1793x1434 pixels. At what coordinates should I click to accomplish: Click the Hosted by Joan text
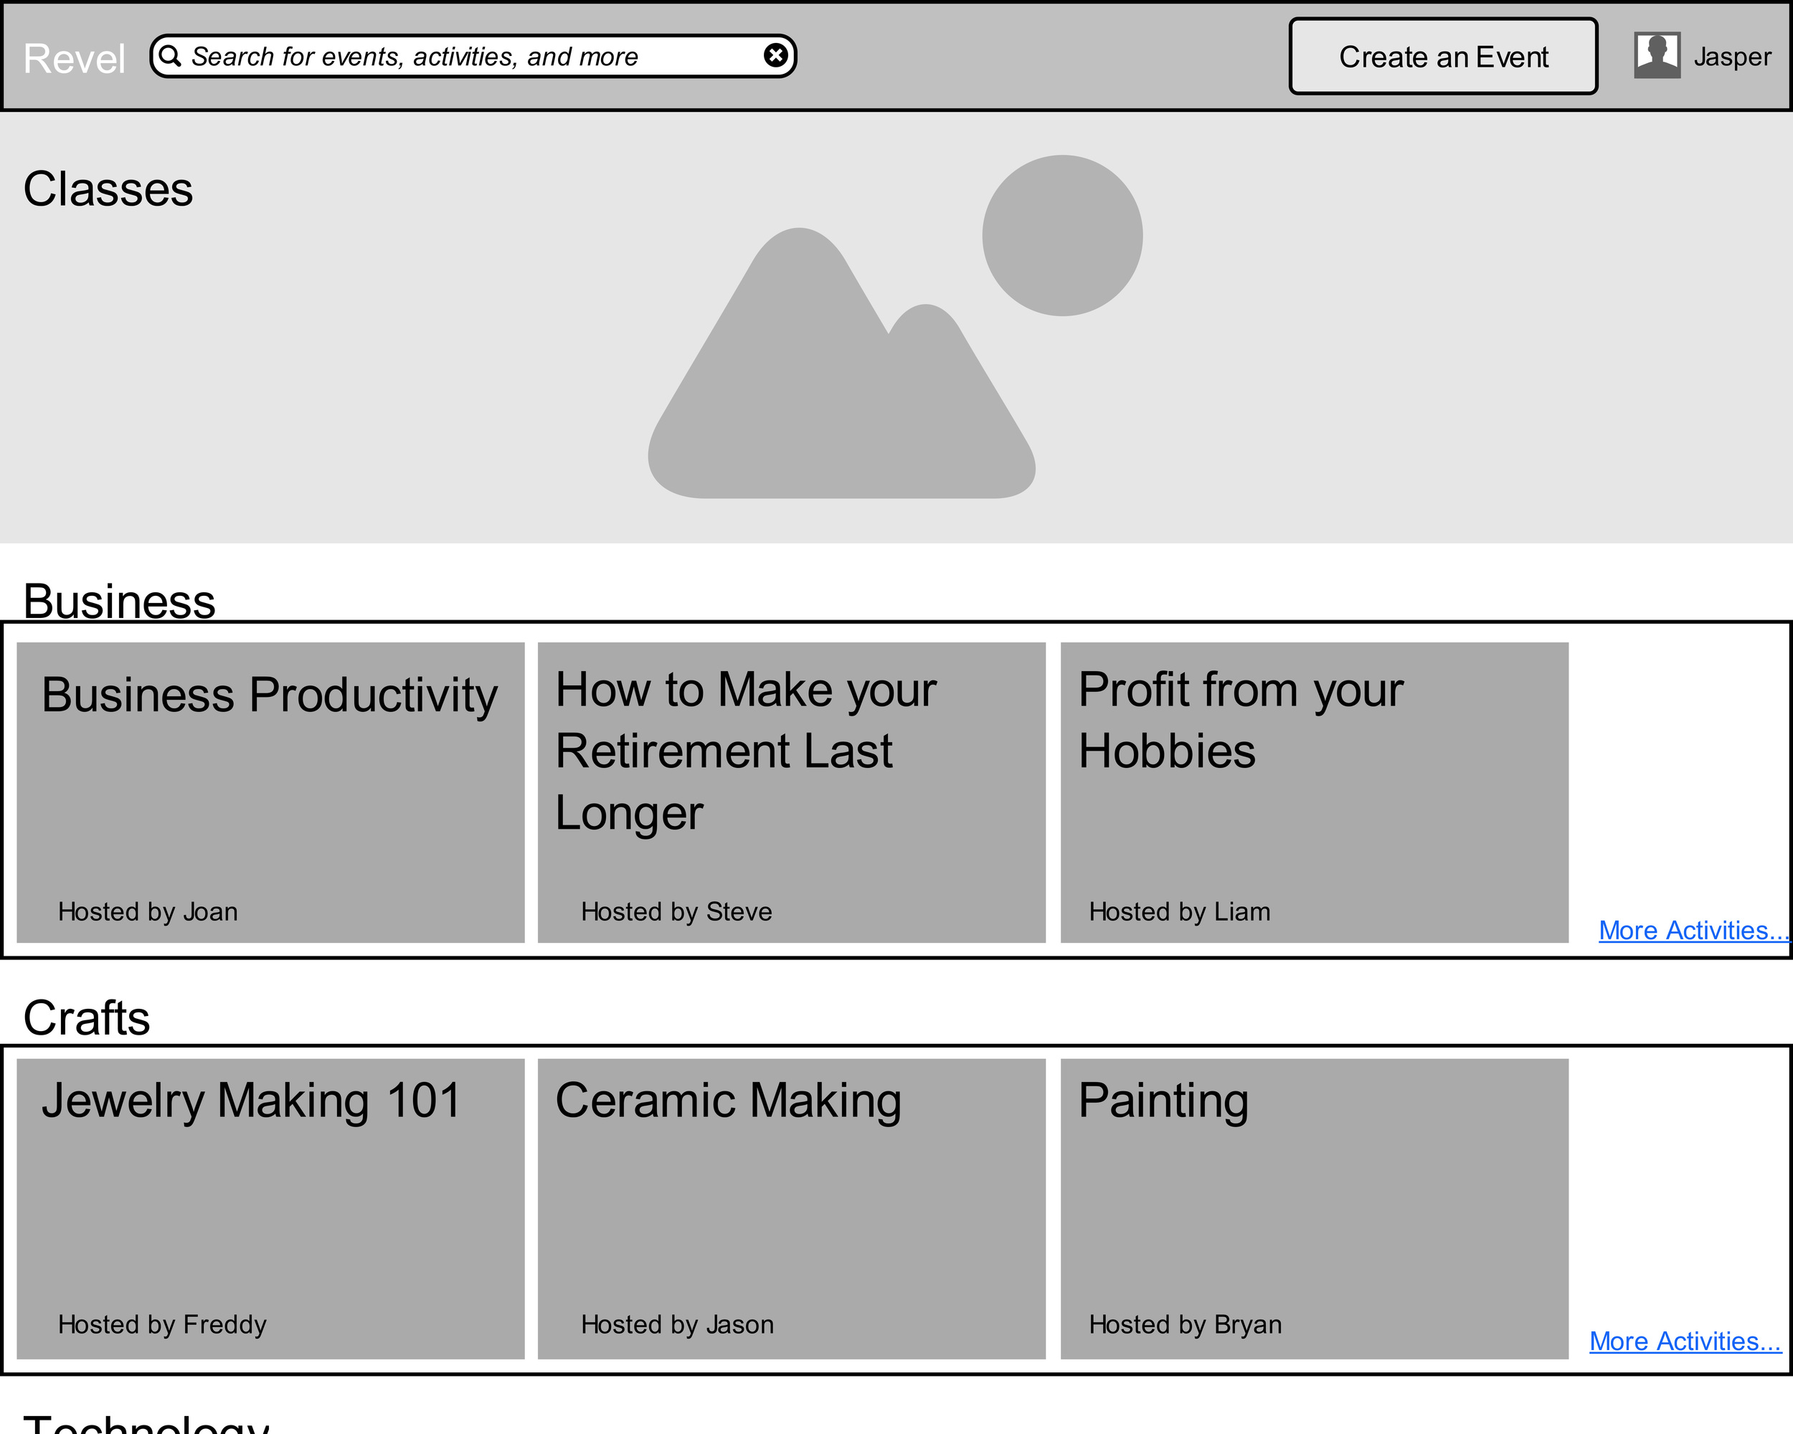tap(148, 912)
